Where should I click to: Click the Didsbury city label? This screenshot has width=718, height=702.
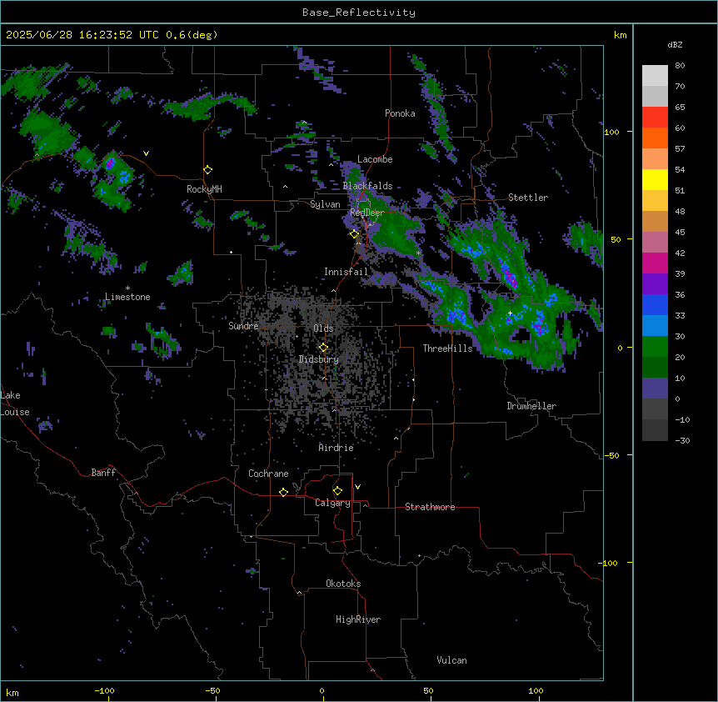pos(319,359)
